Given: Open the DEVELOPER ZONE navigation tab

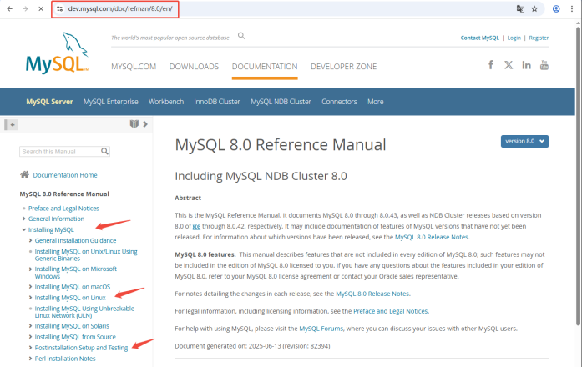Looking at the screenshot, I should [344, 67].
